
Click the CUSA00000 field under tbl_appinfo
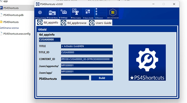pos(50,40)
